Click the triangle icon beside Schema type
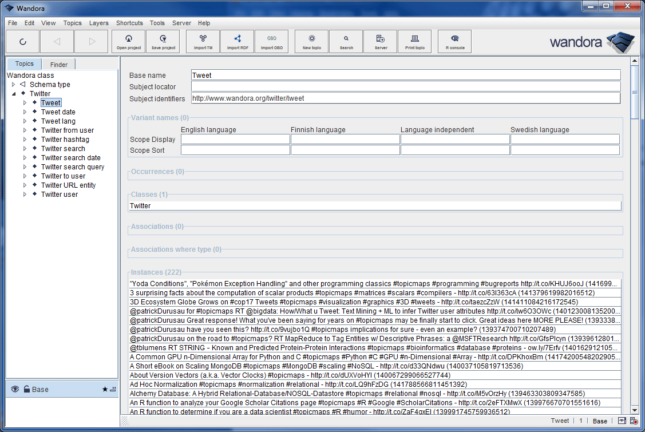The height and width of the screenshot is (432, 645). coord(23,84)
